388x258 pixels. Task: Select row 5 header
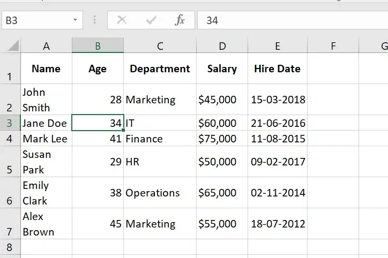10,162
